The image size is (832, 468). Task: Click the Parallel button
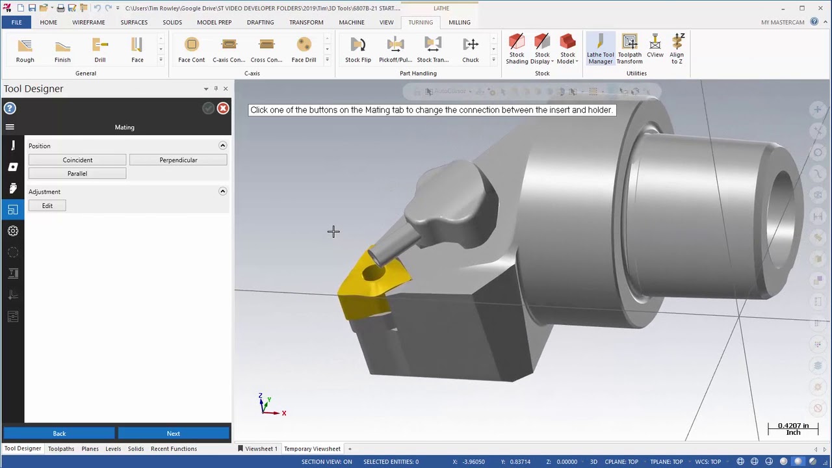pos(77,174)
